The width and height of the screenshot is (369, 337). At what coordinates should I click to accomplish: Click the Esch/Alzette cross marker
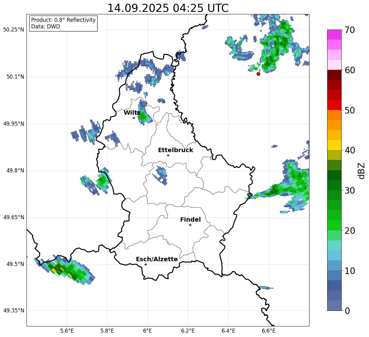point(146,264)
